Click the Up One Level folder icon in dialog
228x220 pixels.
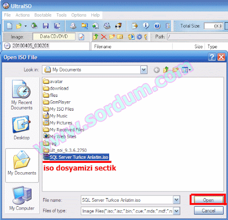pyautogui.click(x=166, y=70)
